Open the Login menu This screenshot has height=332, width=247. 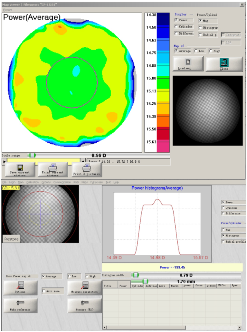tap(12, 182)
